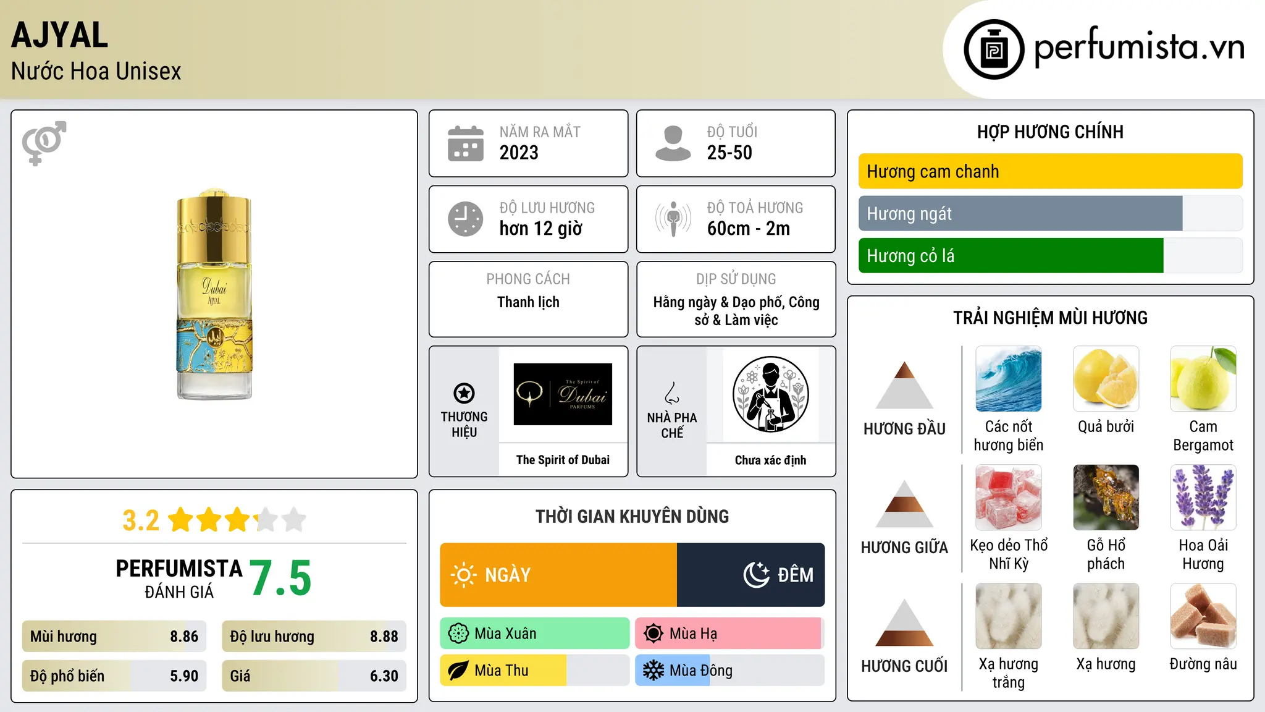Click the Trải nghiệm mùi hương heading
Viewport: 1265px width, 712px height.
tap(1050, 318)
